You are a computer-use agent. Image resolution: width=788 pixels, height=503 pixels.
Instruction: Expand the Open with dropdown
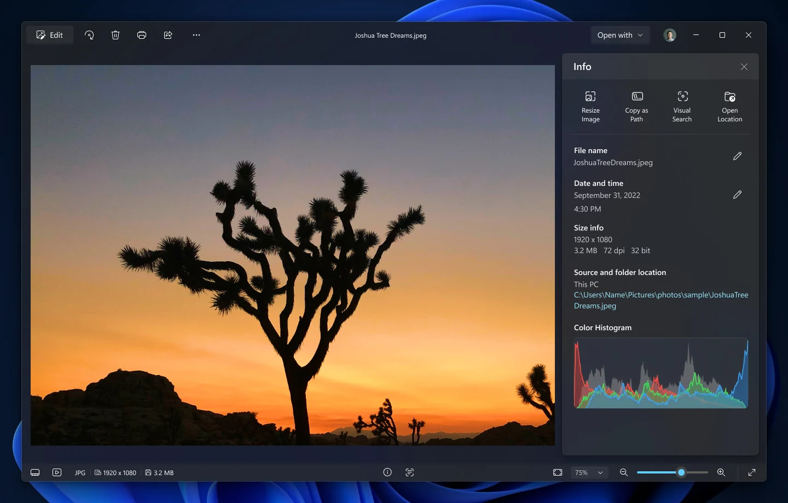coord(621,35)
